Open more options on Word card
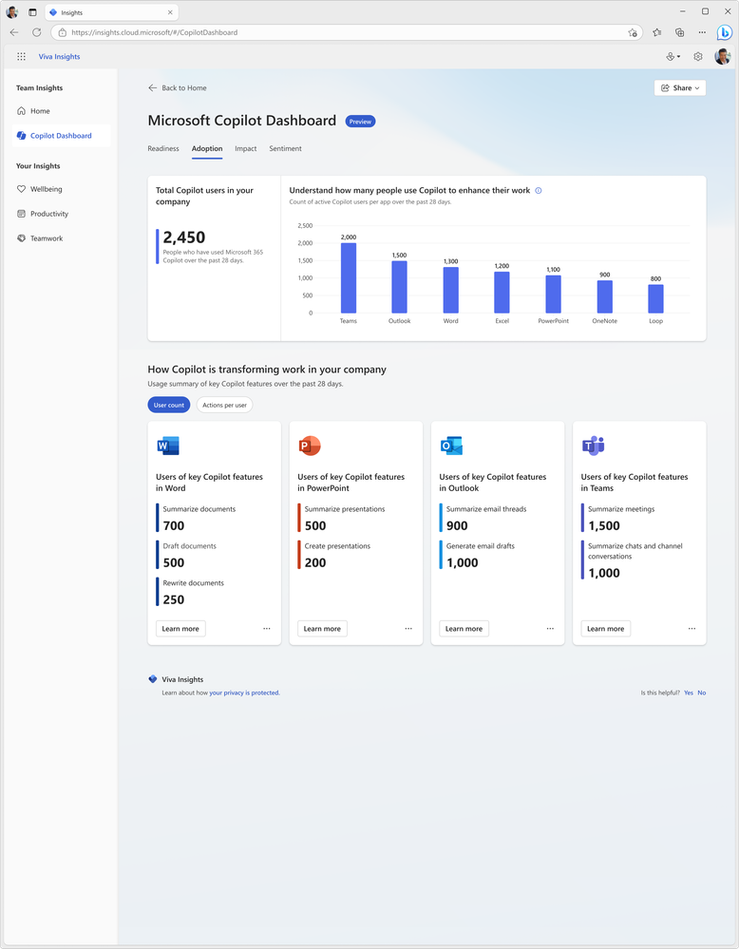 pos(267,629)
